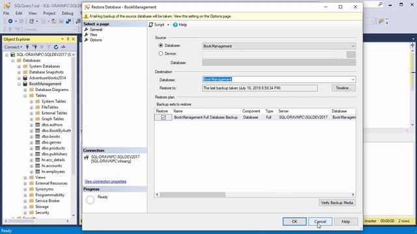Click the Files page wrench icon

click(86, 34)
